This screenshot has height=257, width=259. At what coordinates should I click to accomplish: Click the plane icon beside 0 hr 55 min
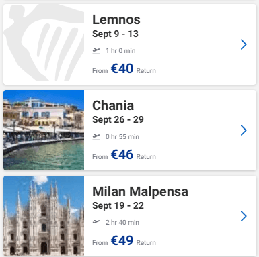coord(96,136)
